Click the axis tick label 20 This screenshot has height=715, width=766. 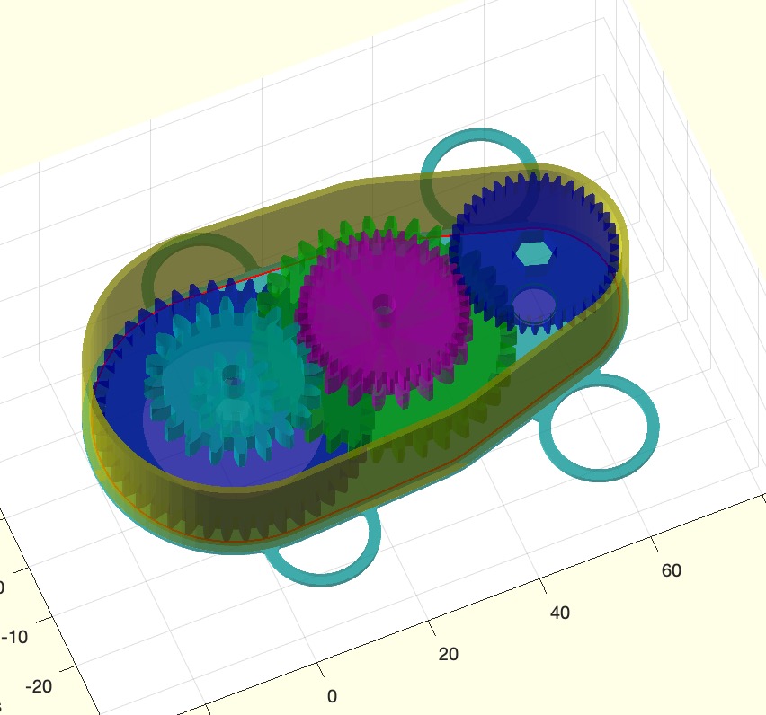448,653
